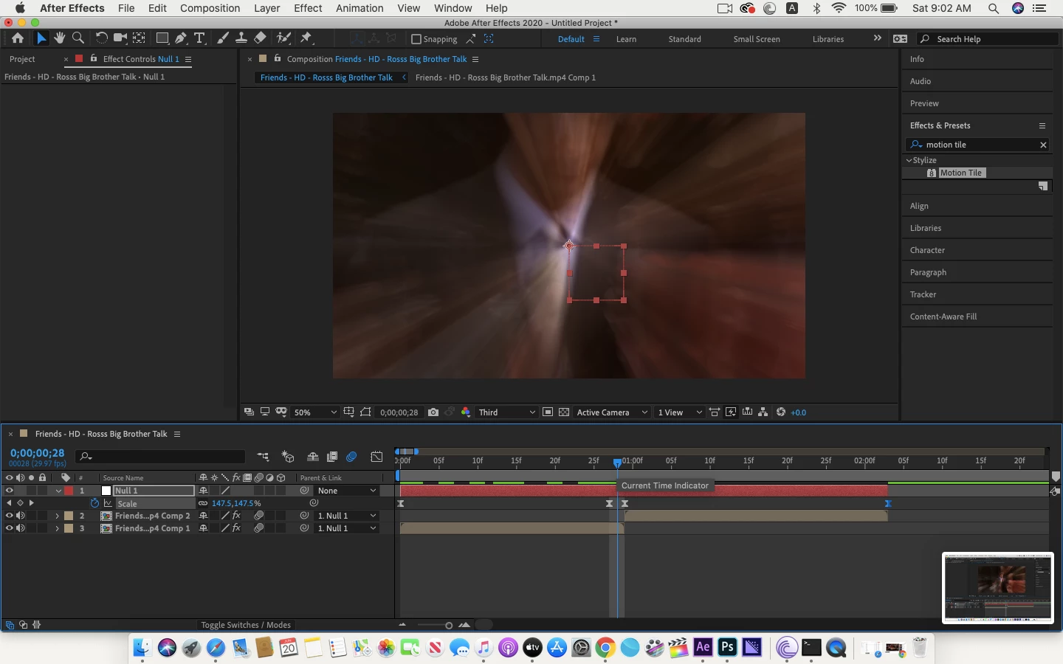Hide the Friends...p4 Comp 2 layer video
Screen dimensions: 1063x664
click(x=10, y=516)
